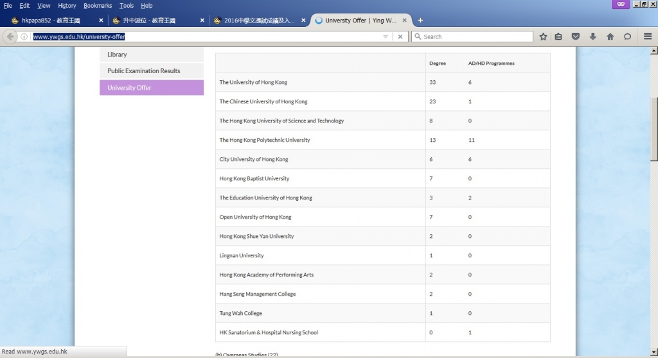The image size is (658, 358).
Task: Open the Help menu
Action: (147, 5)
